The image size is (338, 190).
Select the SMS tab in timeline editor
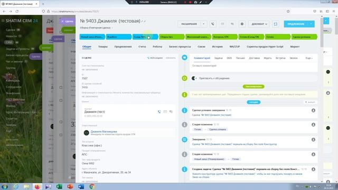(x=229, y=58)
